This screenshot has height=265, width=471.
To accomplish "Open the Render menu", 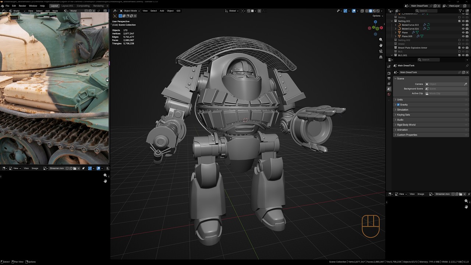I will pyautogui.click(x=22, y=6).
